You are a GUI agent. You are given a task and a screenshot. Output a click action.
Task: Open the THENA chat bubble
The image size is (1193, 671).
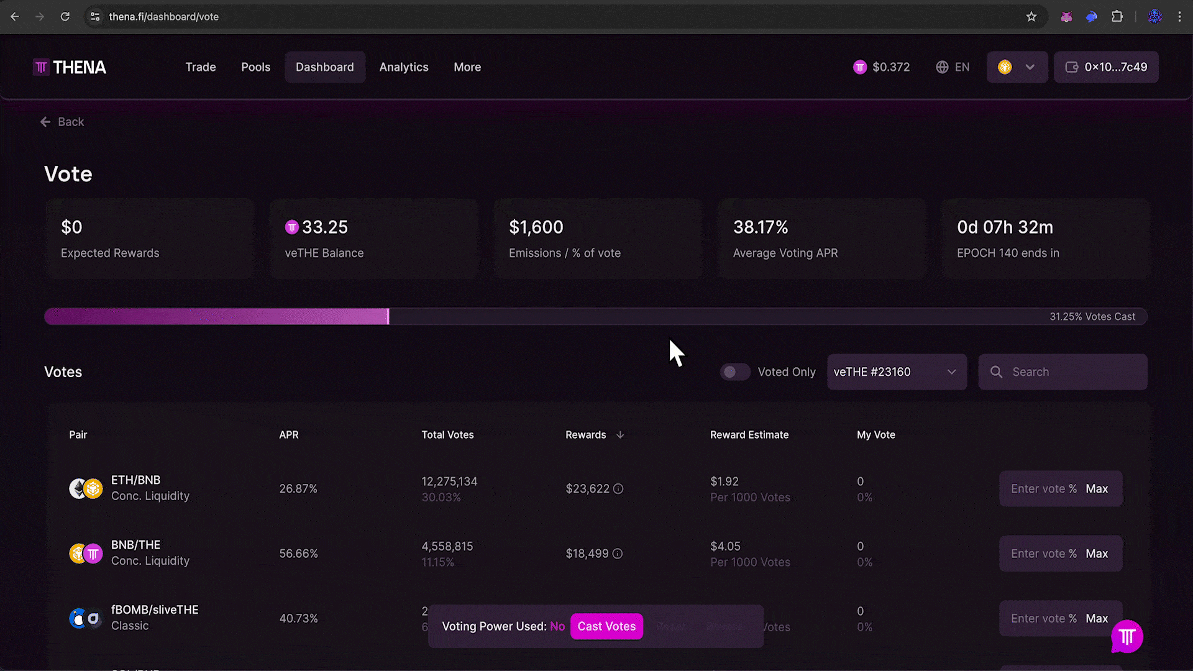click(x=1127, y=637)
